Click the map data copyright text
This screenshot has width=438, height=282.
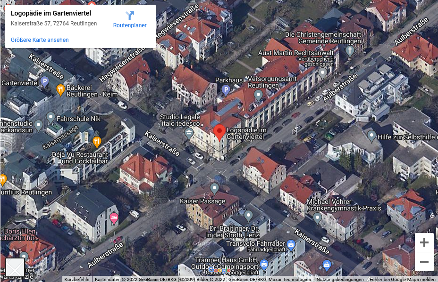point(203,279)
